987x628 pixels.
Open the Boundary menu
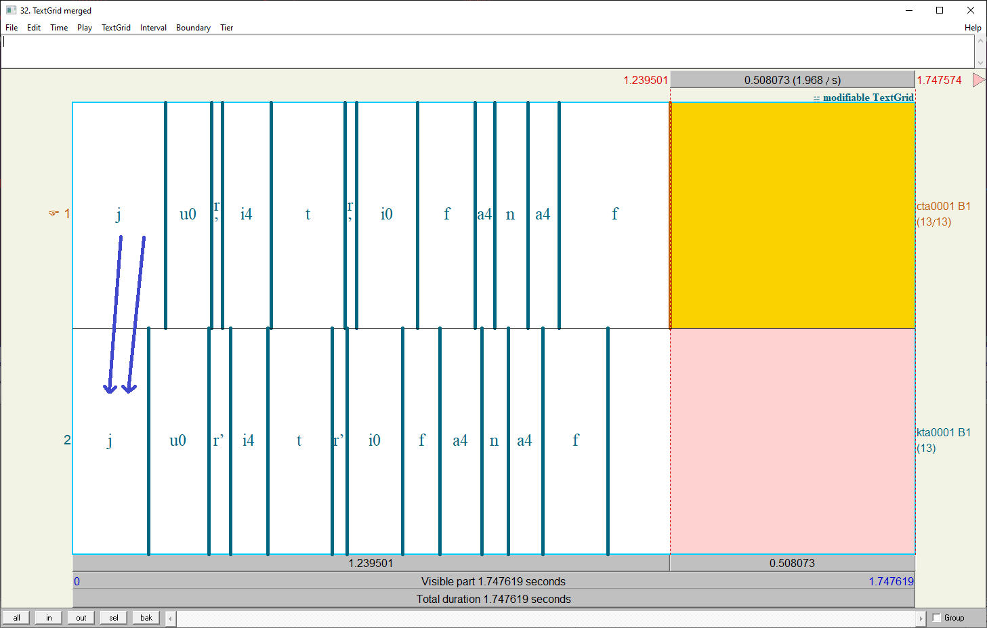point(193,28)
